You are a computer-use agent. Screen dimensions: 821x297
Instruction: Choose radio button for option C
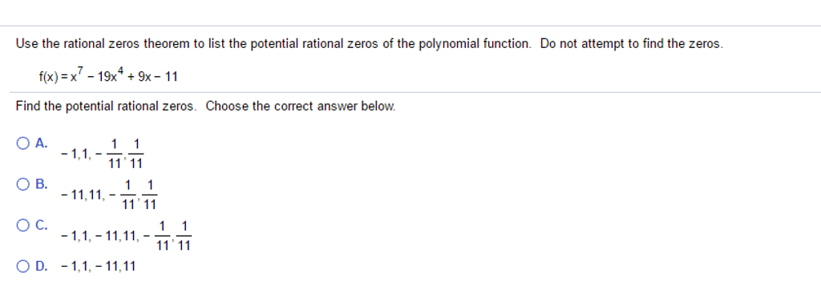[x=23, y=226]
